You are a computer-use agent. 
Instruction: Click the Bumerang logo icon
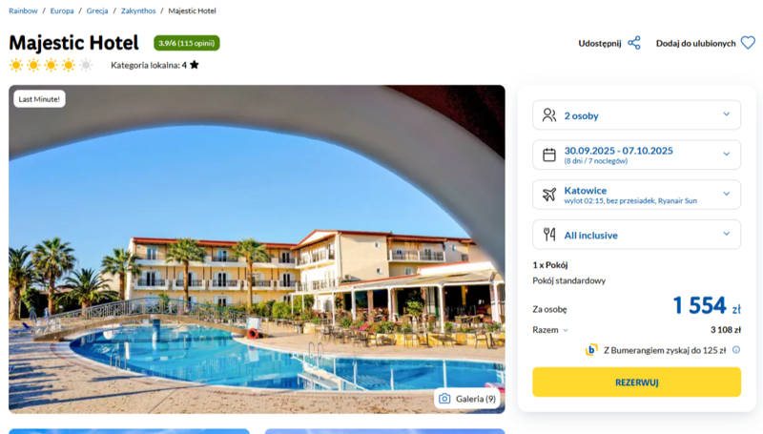tap(591, 350)
